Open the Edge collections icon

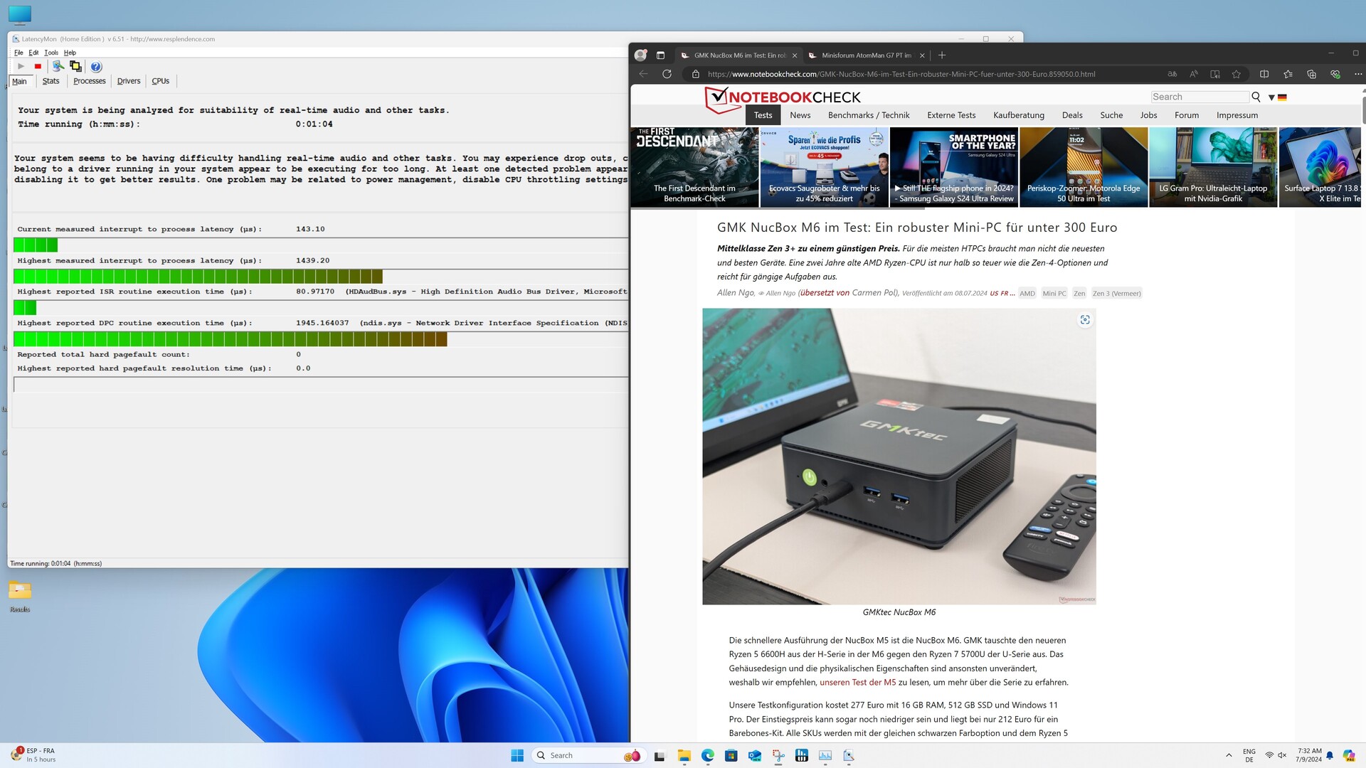tap(1311, 74)
